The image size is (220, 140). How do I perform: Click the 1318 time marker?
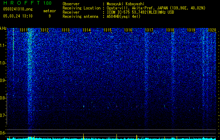click(x=170, y=30)
